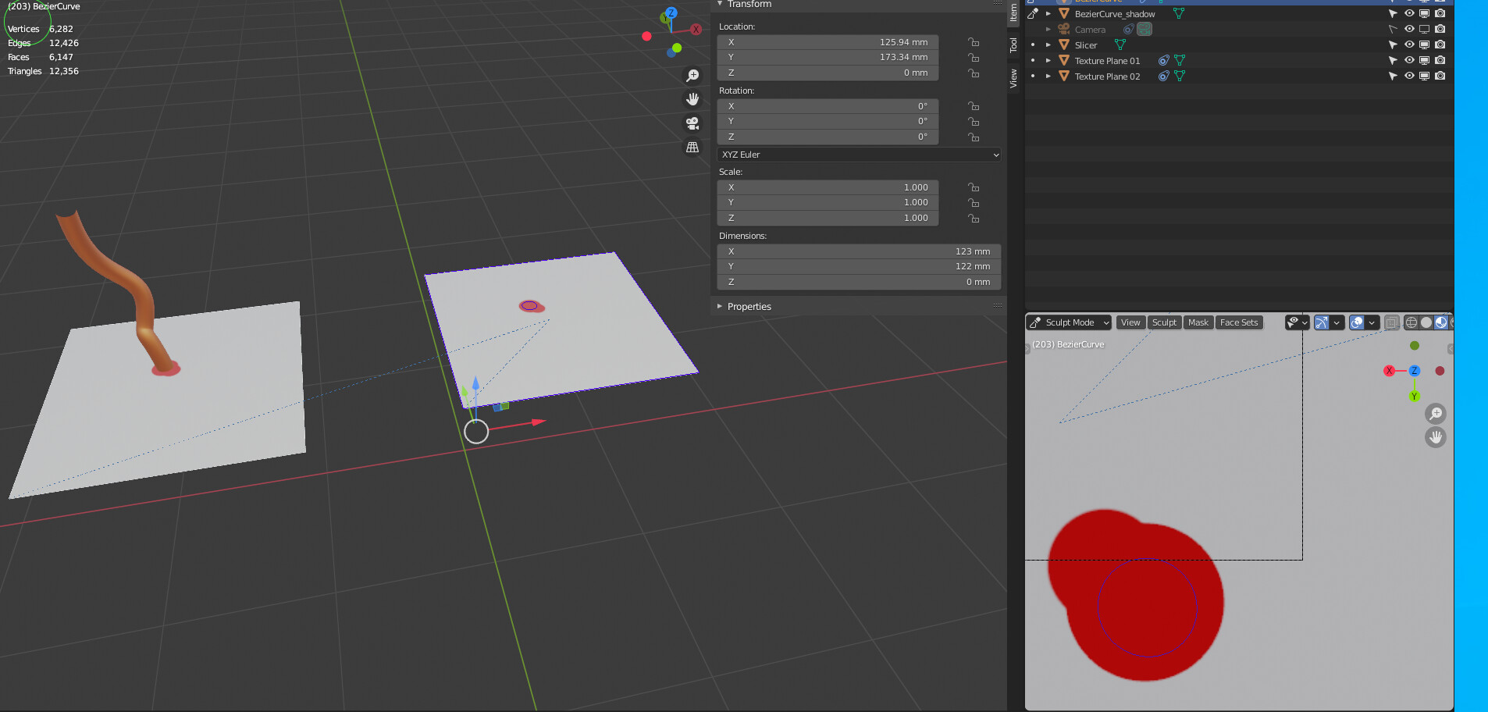The width and height of the screenshot is (1488, 712).
Task: Toggle Slicer render camera icon
Action: click(1440, 44)
